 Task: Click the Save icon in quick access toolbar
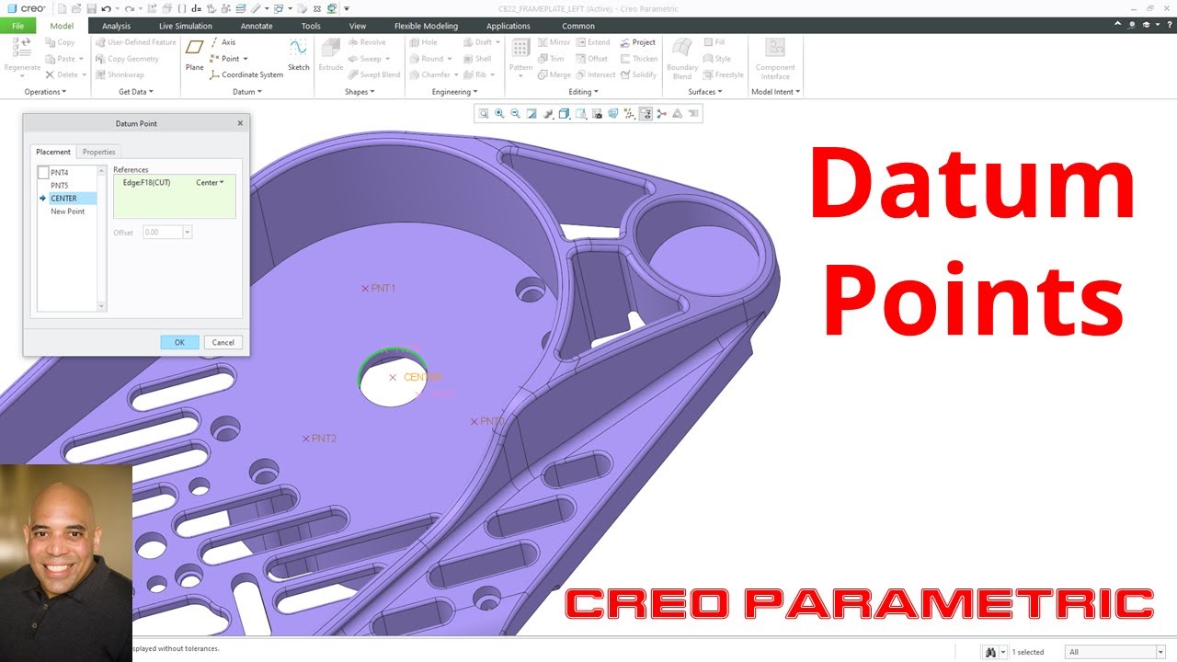point(91,8)
